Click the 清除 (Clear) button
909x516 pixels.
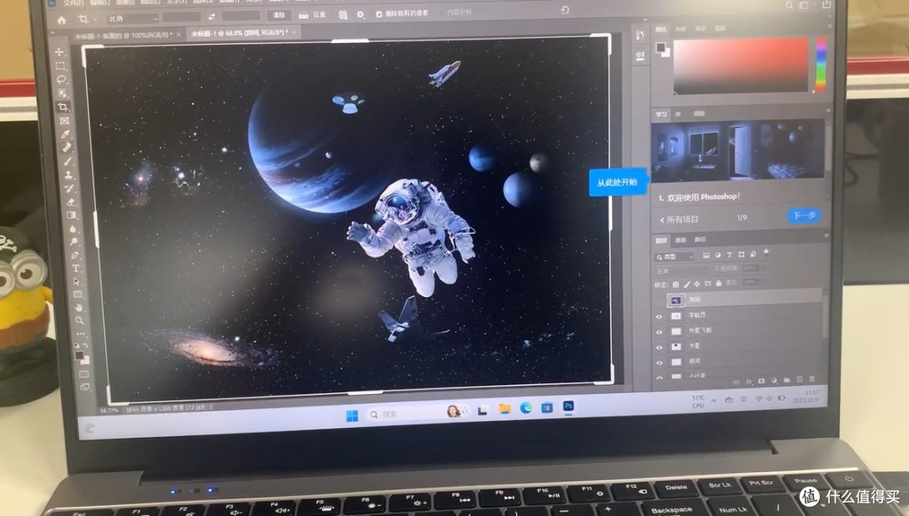pyautogui.click(x=279, y=15)
